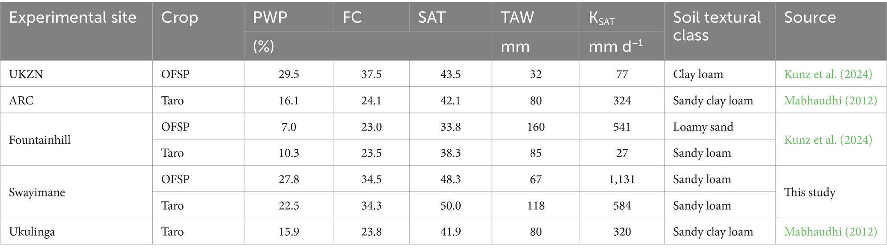Click the Fountainhill site cell
Image resolution: width=887 pixels, height=252 pixels.
(x=39, y=140)
